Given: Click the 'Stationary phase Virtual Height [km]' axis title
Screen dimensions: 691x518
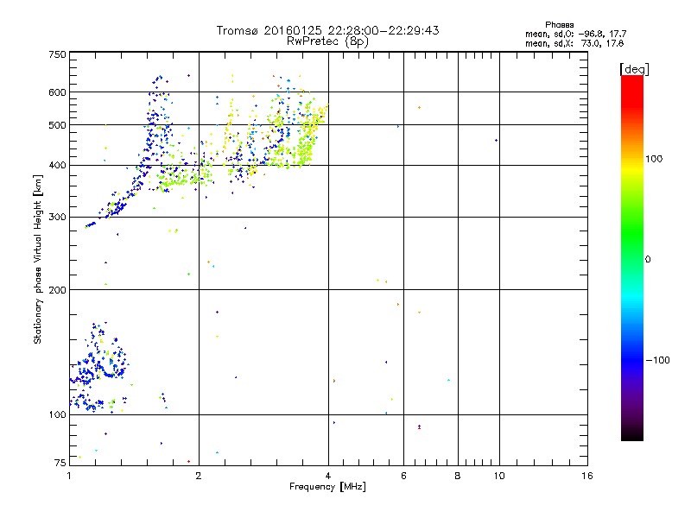Looking at the screenshot, I should coord(37,260).
